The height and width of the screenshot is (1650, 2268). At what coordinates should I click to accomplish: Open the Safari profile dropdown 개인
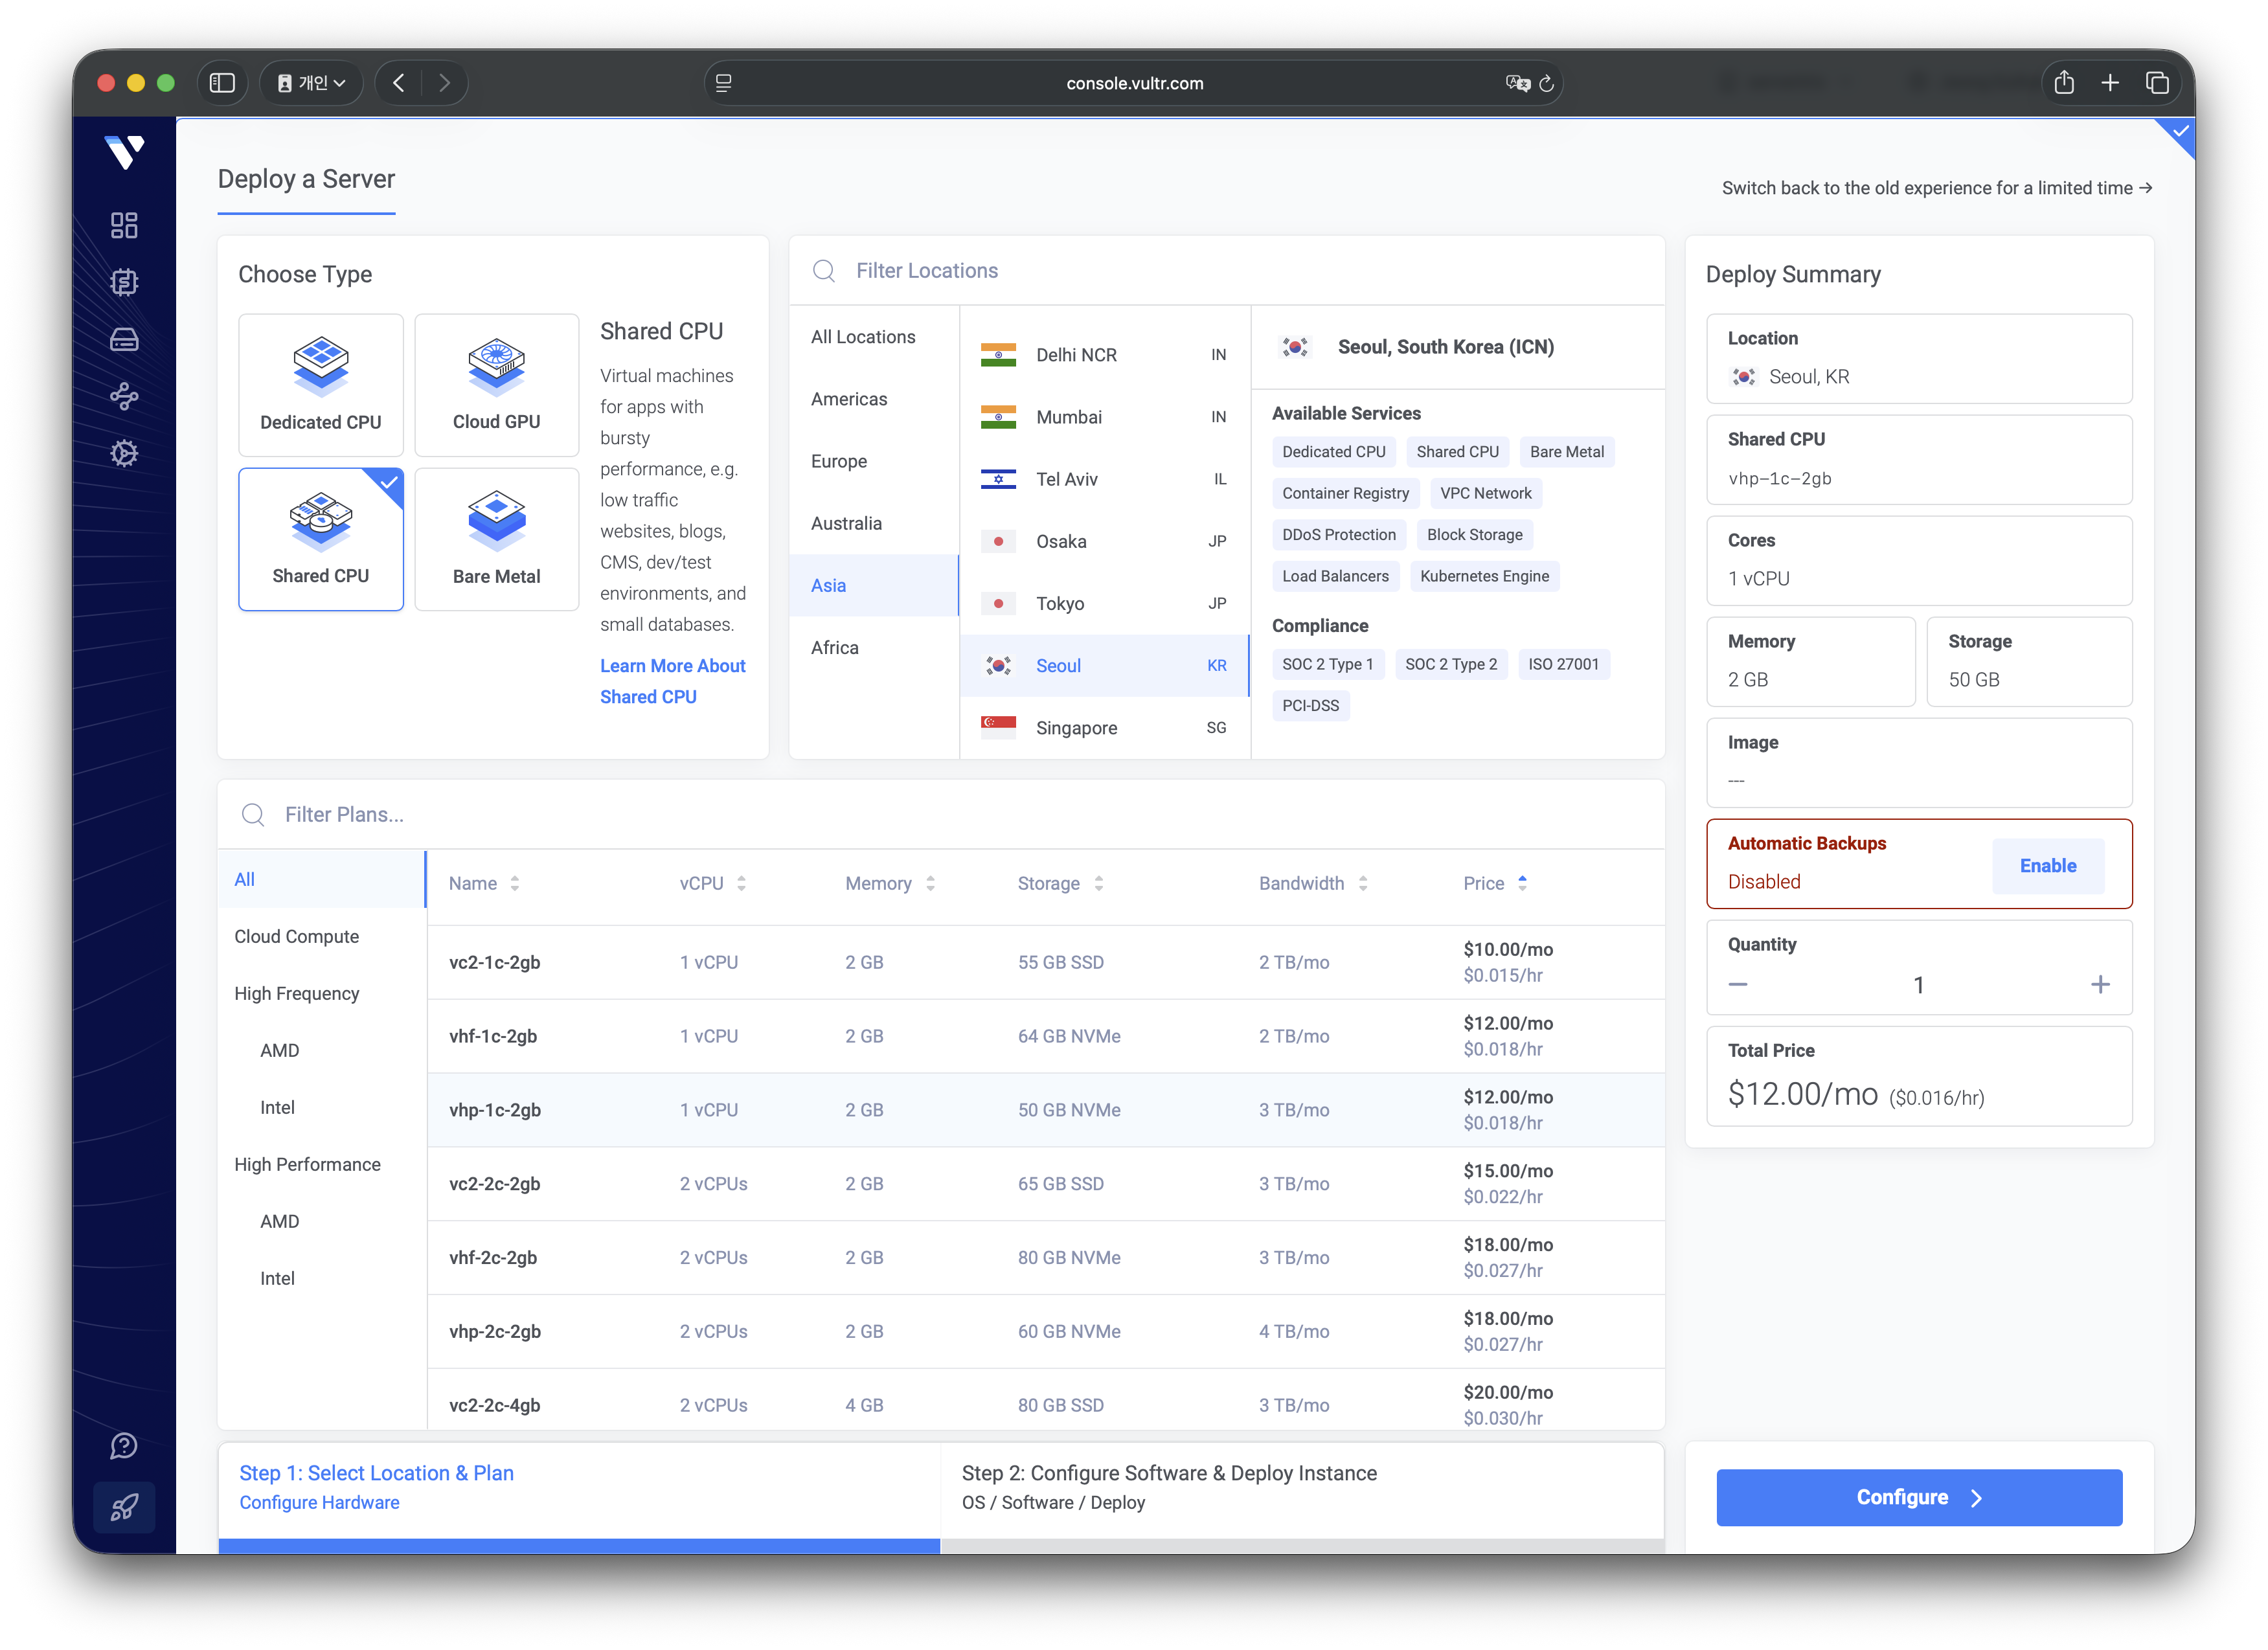311,83
